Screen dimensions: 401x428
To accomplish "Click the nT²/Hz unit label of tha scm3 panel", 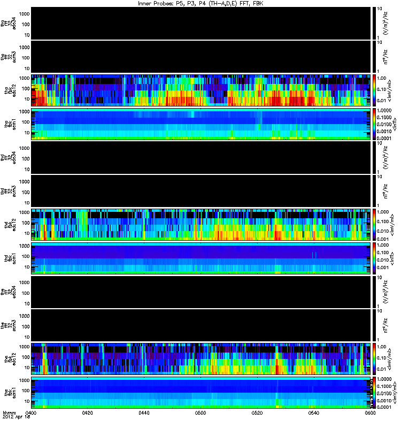I will point(385,57).
